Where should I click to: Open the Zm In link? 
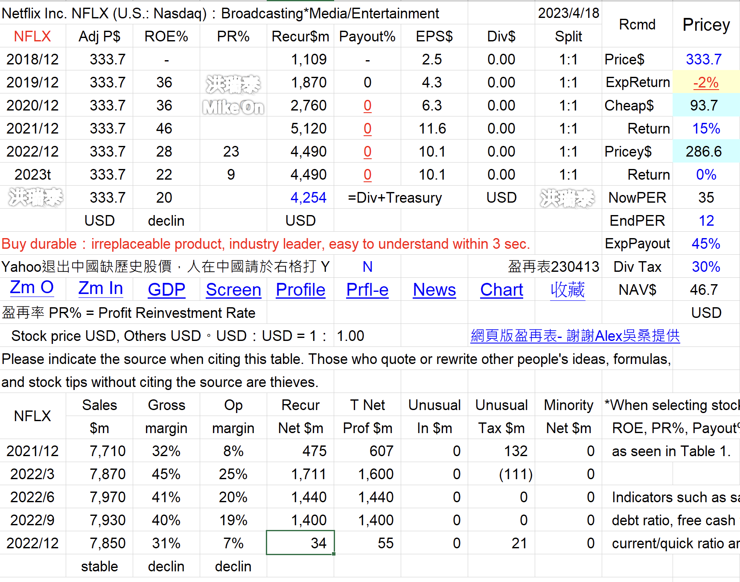click(101, 288)
